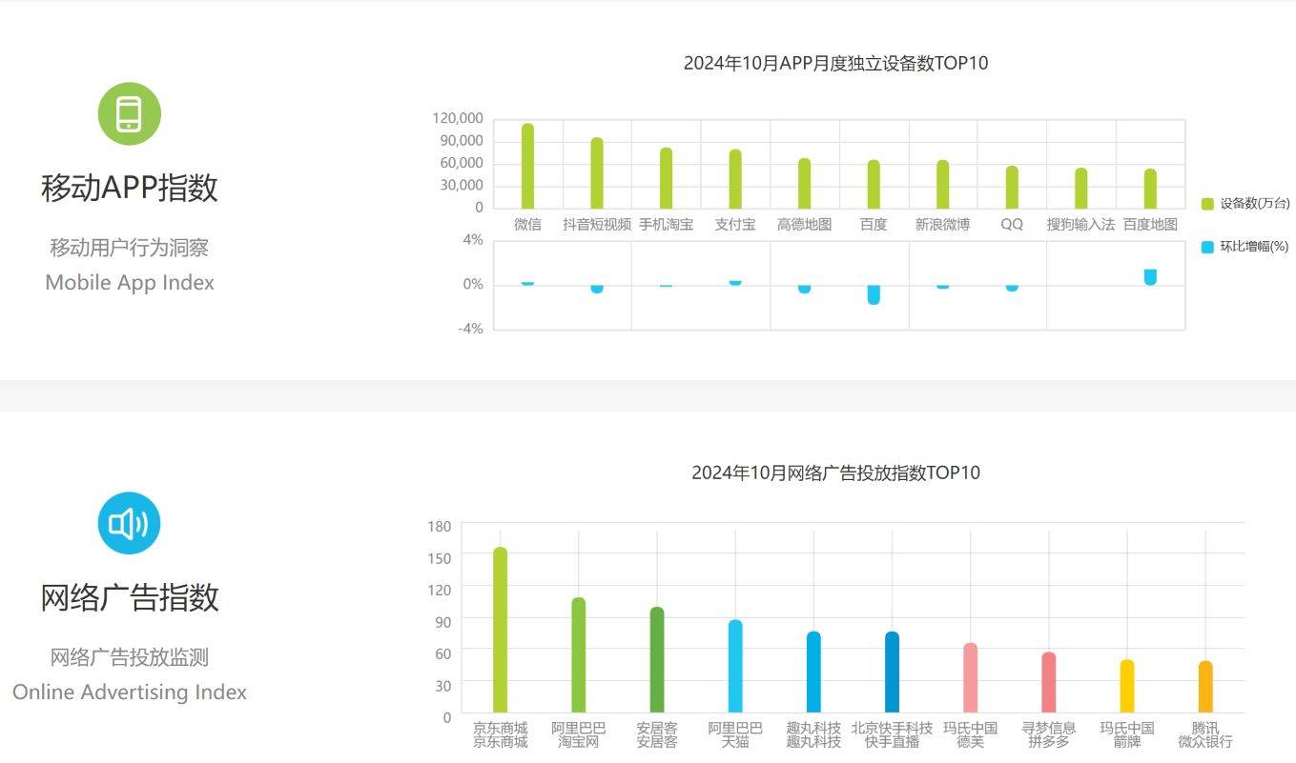Screen dimensions: 1296x763
Task: Select the 北京快手科技 advertising bar
Action: click(892, 673)
